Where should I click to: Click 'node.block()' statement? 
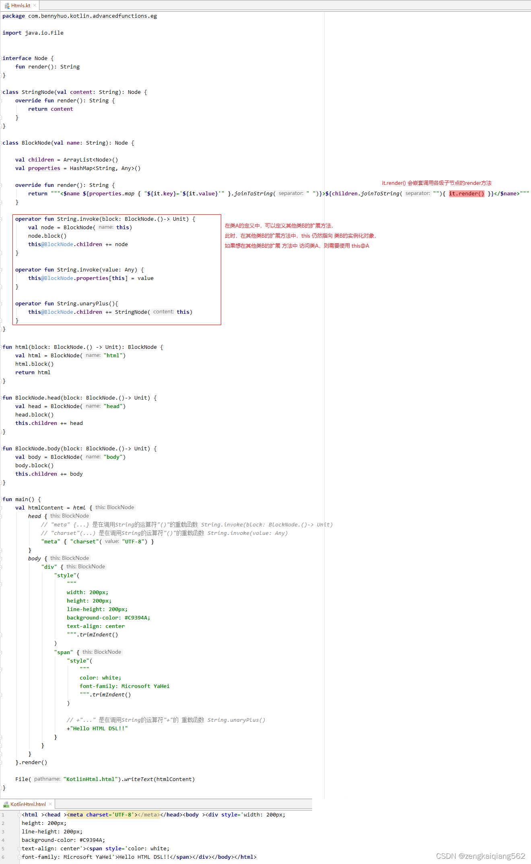pyautogui.click(x=47, y=236)
